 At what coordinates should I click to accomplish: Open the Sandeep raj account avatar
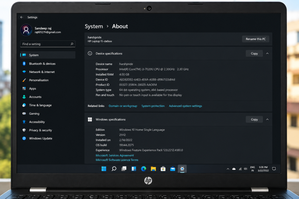coord(26,30)
